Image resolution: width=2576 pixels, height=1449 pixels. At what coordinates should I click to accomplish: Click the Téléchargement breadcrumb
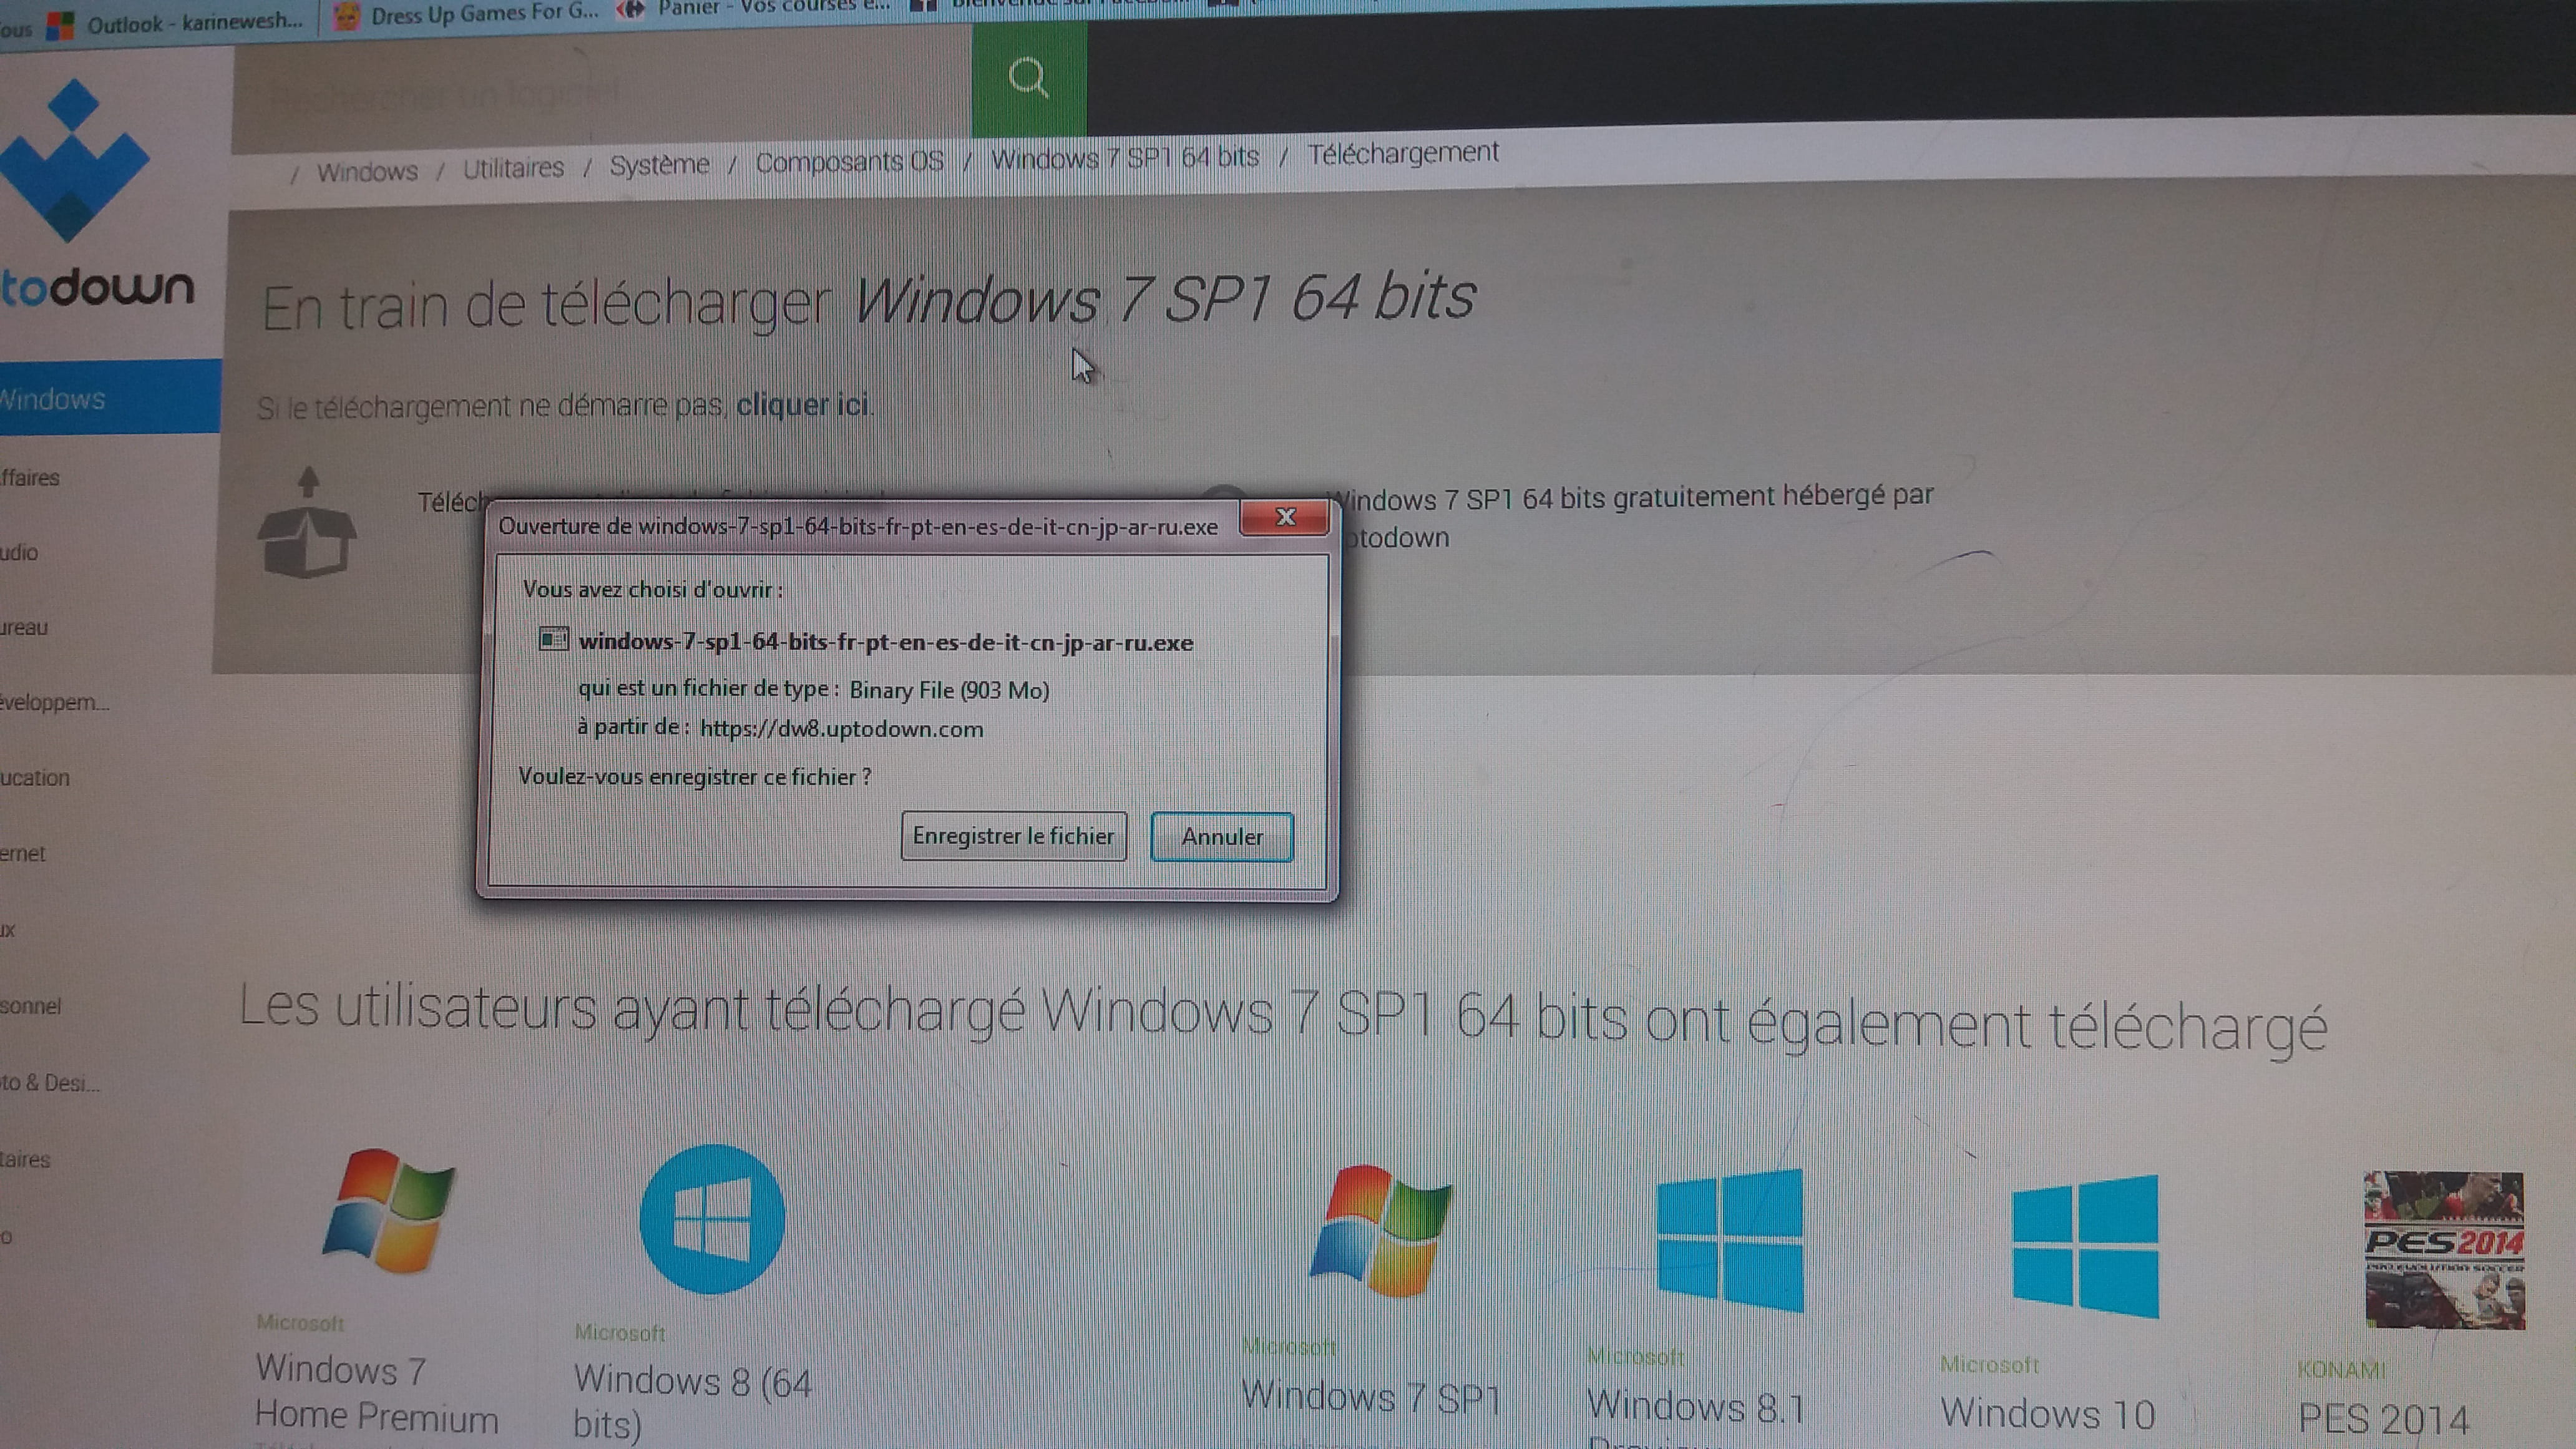(1403, 153)
